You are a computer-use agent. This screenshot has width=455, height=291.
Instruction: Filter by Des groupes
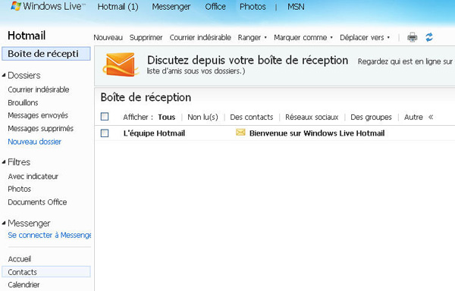pyautogui.click(x=371, y=117)
